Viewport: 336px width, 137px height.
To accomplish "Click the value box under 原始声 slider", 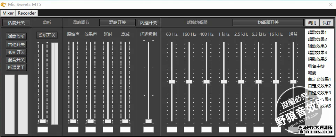I will tap(73, 129).
